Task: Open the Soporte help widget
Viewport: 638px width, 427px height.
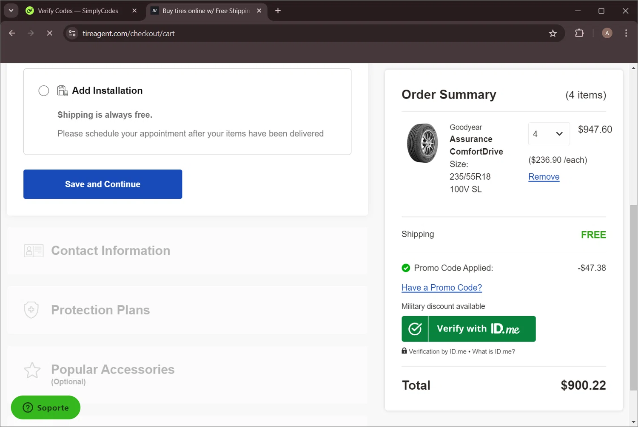Action: point(46,407)
